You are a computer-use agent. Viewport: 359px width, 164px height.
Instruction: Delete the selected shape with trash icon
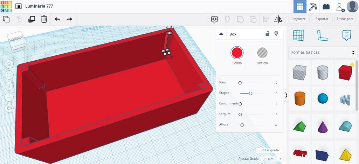[x=44, y=19]
